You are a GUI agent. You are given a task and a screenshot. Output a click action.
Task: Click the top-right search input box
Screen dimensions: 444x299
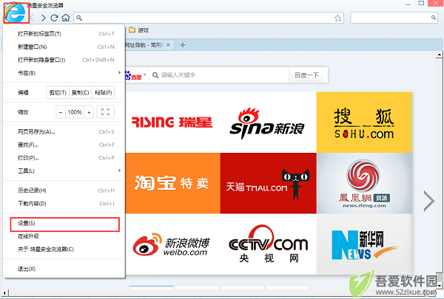click(x=394, y=18)
